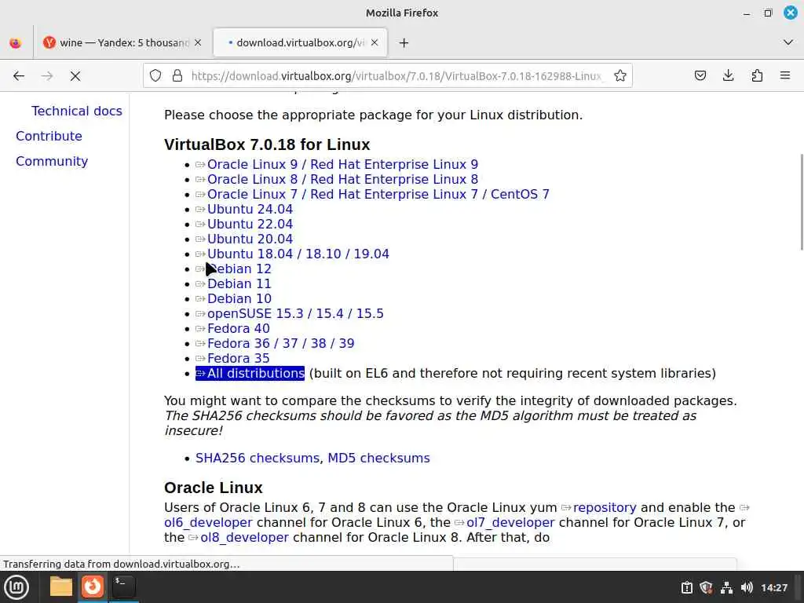This screenshot has height=603, width=804.
Task: Click the Oracle Linux section heading
Action: point(214,488)
